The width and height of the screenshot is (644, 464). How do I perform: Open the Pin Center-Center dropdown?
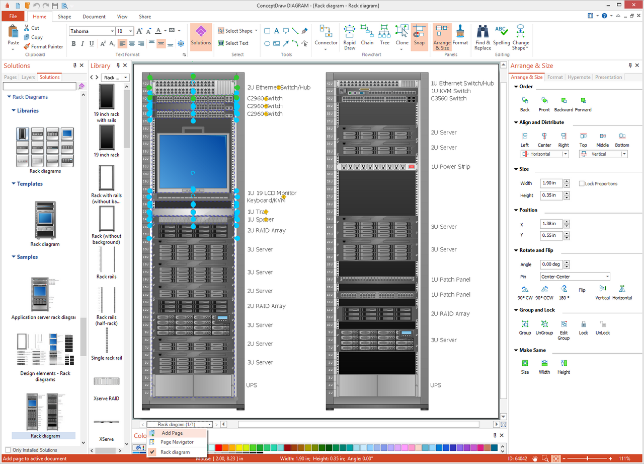(575, 277)
